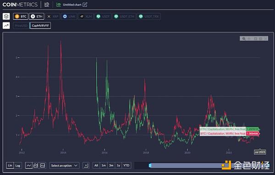
Task: Click the 2020 x-axis label
Action: click(x=187, y=153)
